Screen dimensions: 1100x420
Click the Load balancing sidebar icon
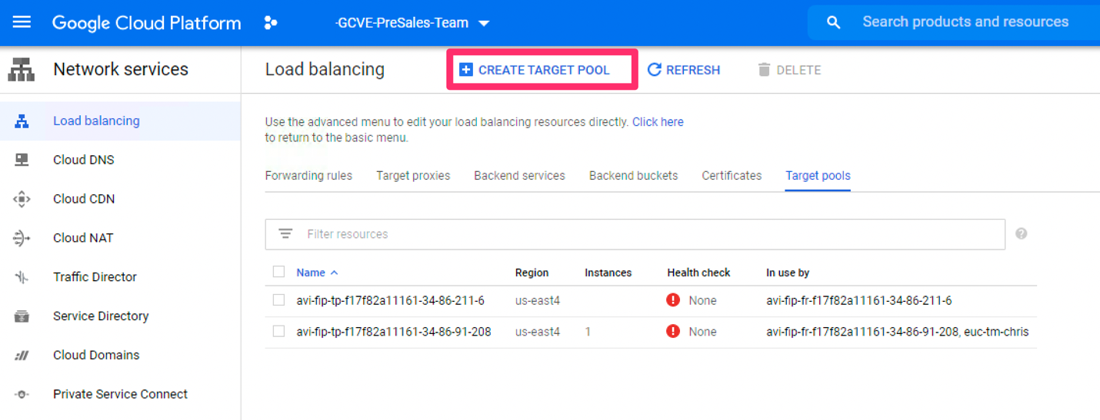point(22,121)
